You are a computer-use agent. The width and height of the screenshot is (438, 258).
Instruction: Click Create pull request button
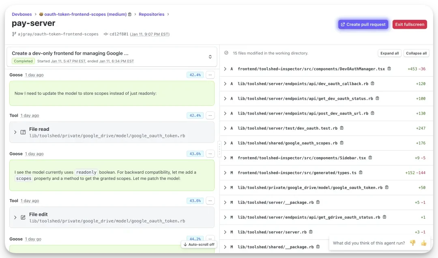coord(363,24)
